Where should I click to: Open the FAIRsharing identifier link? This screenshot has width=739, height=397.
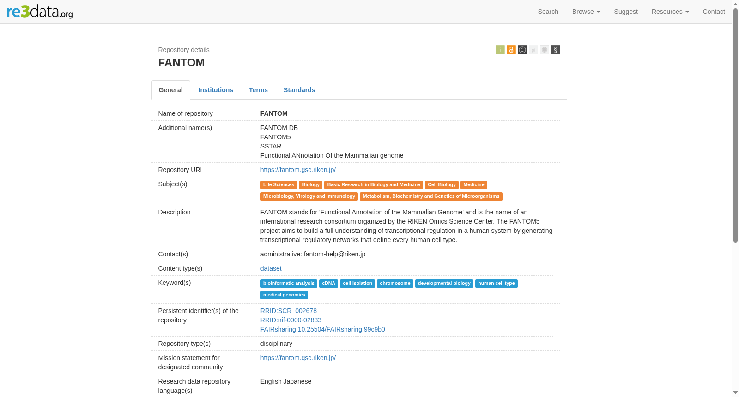click(323, 329)
